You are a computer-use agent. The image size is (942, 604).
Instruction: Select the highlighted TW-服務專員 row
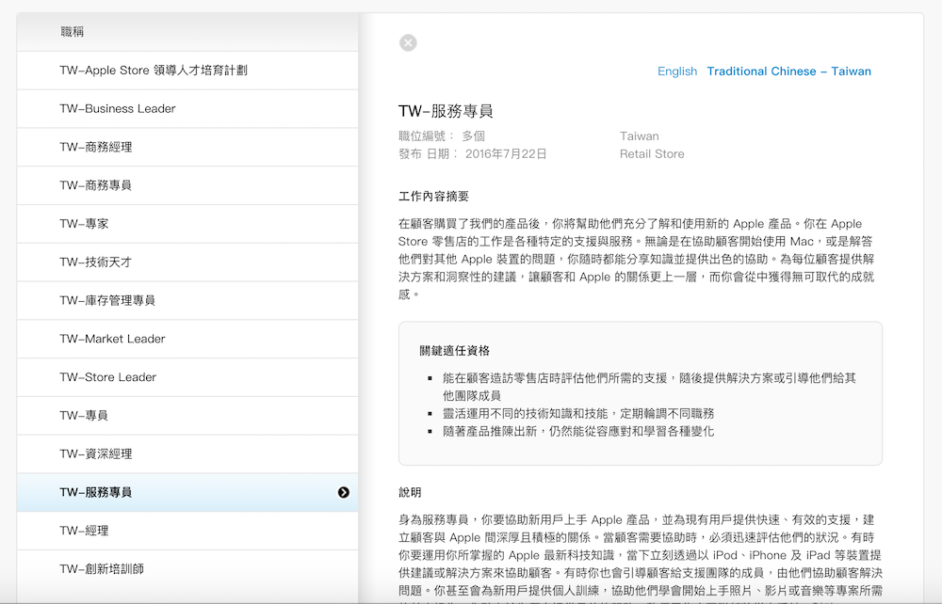96,492
